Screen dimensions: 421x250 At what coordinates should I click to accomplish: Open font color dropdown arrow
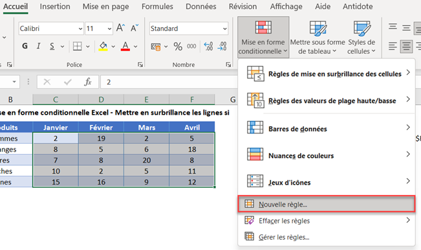click(136, 47)
